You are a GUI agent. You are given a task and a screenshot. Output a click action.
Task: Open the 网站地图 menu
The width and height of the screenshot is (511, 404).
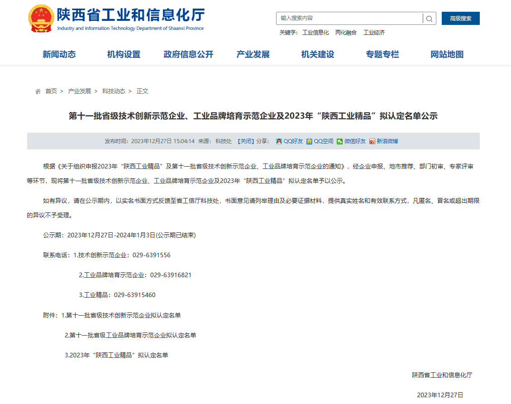pos(447,54)
